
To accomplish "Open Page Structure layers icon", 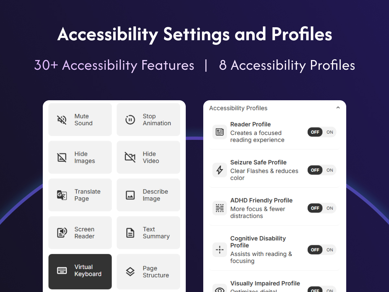I will click(130, 272).
